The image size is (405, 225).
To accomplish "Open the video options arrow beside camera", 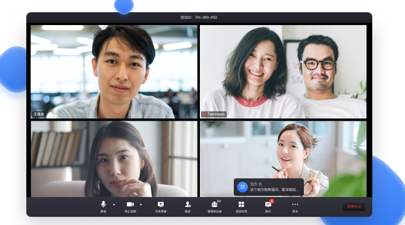I will coord(141,205).
